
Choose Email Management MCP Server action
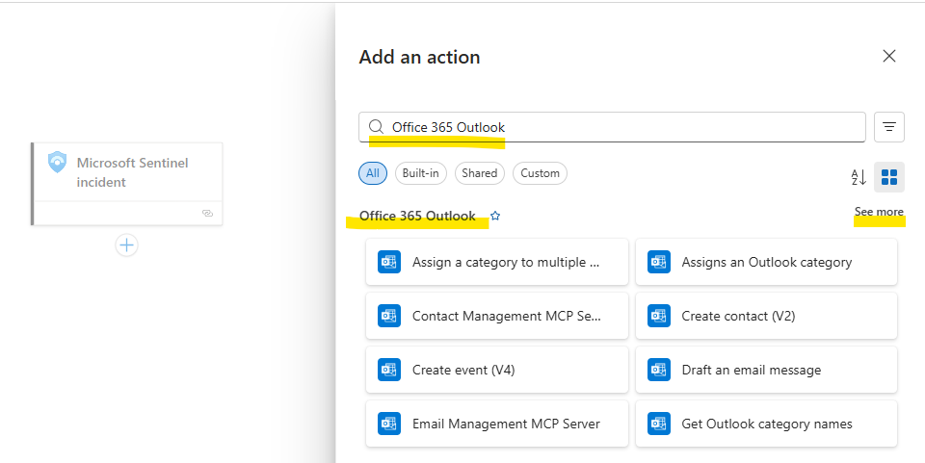(x=497, y=424)
